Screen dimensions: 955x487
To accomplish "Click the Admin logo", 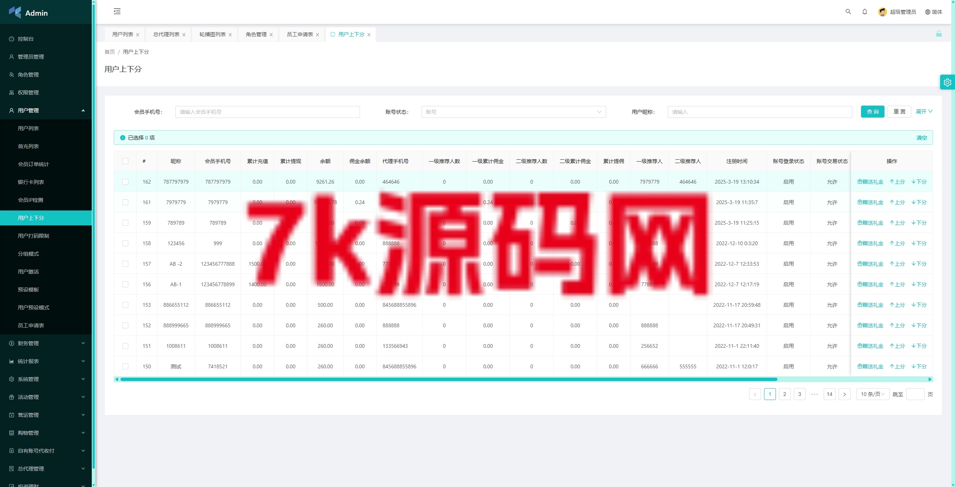I will (x=28, y=12).
